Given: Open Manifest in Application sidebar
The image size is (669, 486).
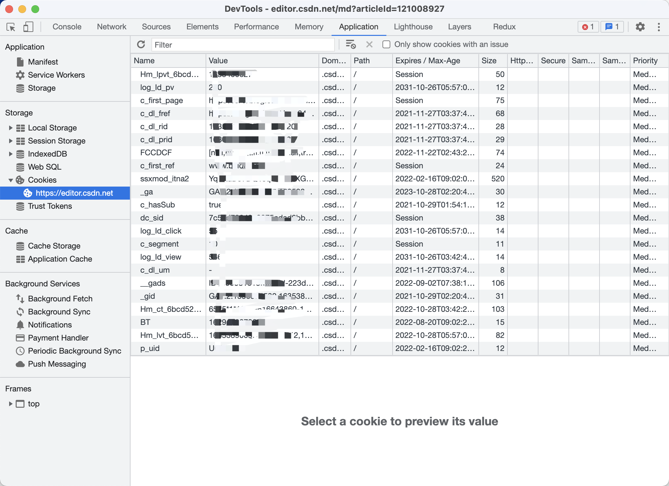Looking at the screenshot, I should point(43,62).
